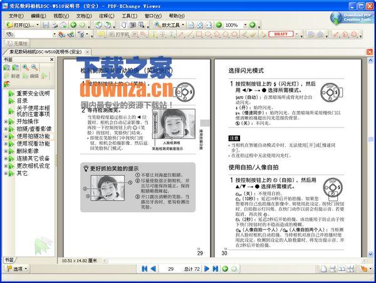Select the 重要安全说明 bookmark
The width and height of the screenshot is (376, 283).
(x=33, y=93)
